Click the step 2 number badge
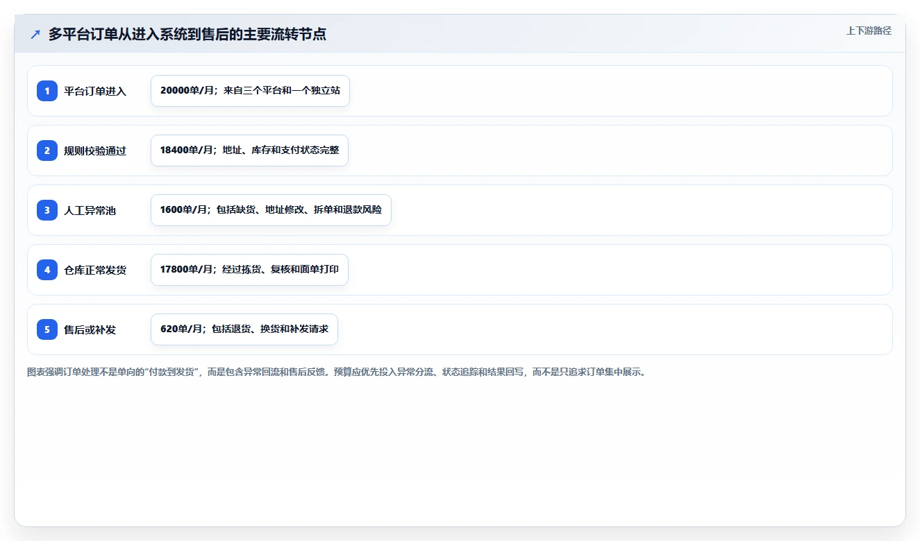 [47, 151]
